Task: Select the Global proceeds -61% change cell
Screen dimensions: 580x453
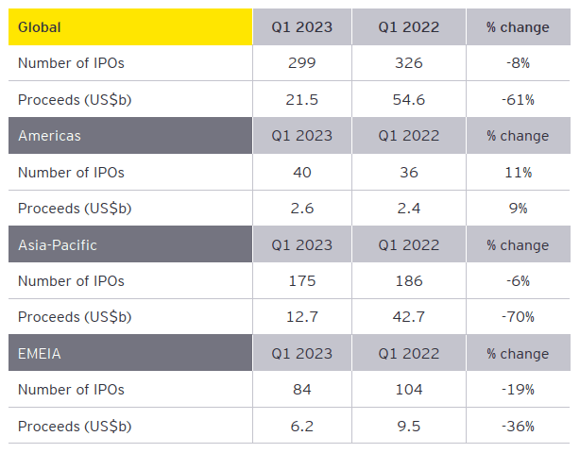Action: coord(519,99)
